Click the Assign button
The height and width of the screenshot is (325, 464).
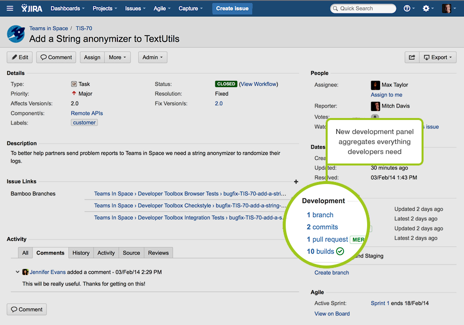92,57
